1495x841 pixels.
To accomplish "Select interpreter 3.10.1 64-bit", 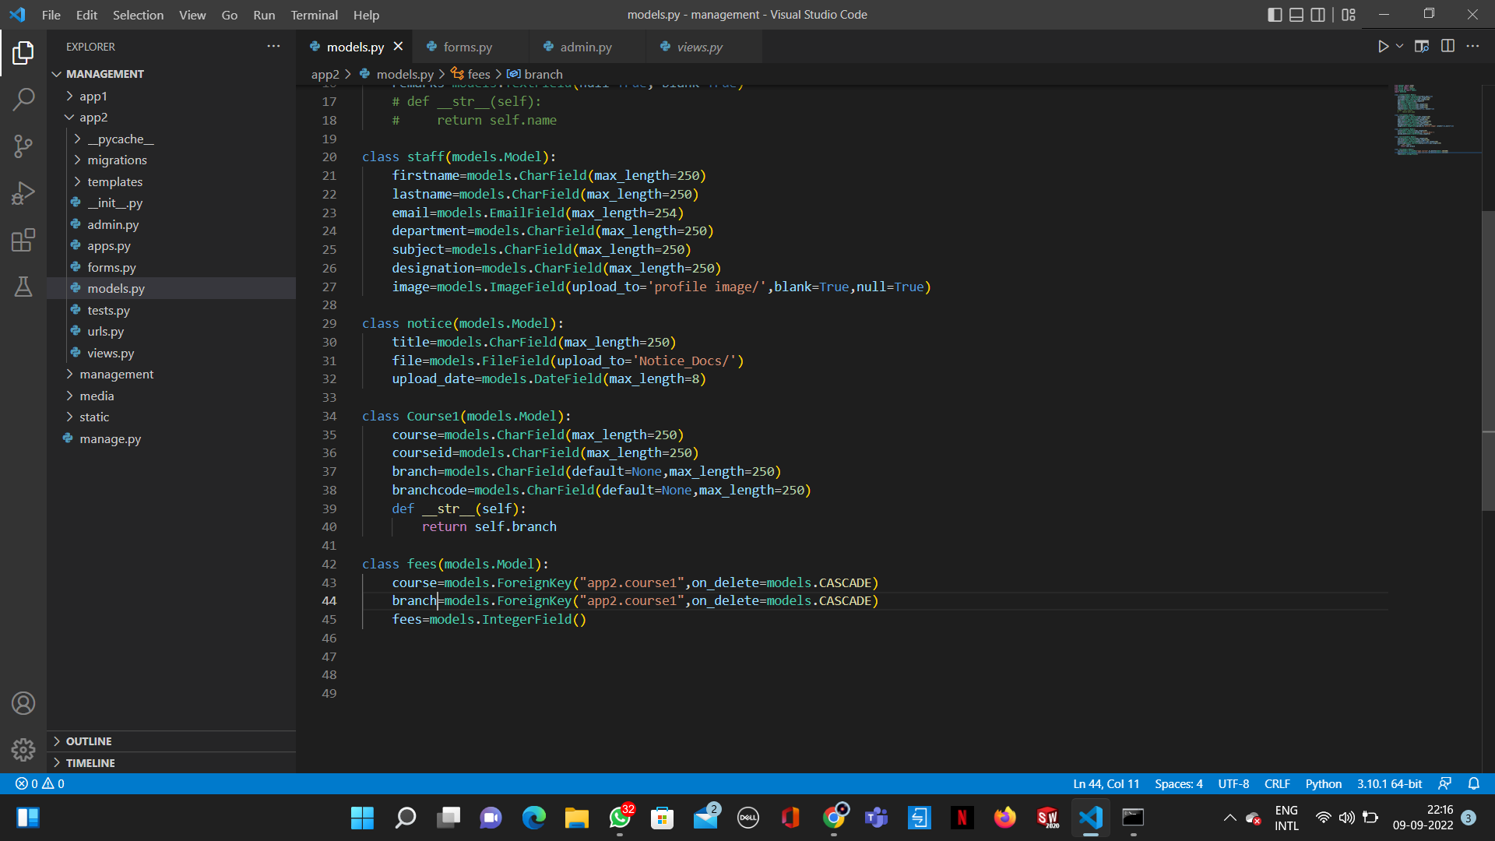I will pos(1389,783).
